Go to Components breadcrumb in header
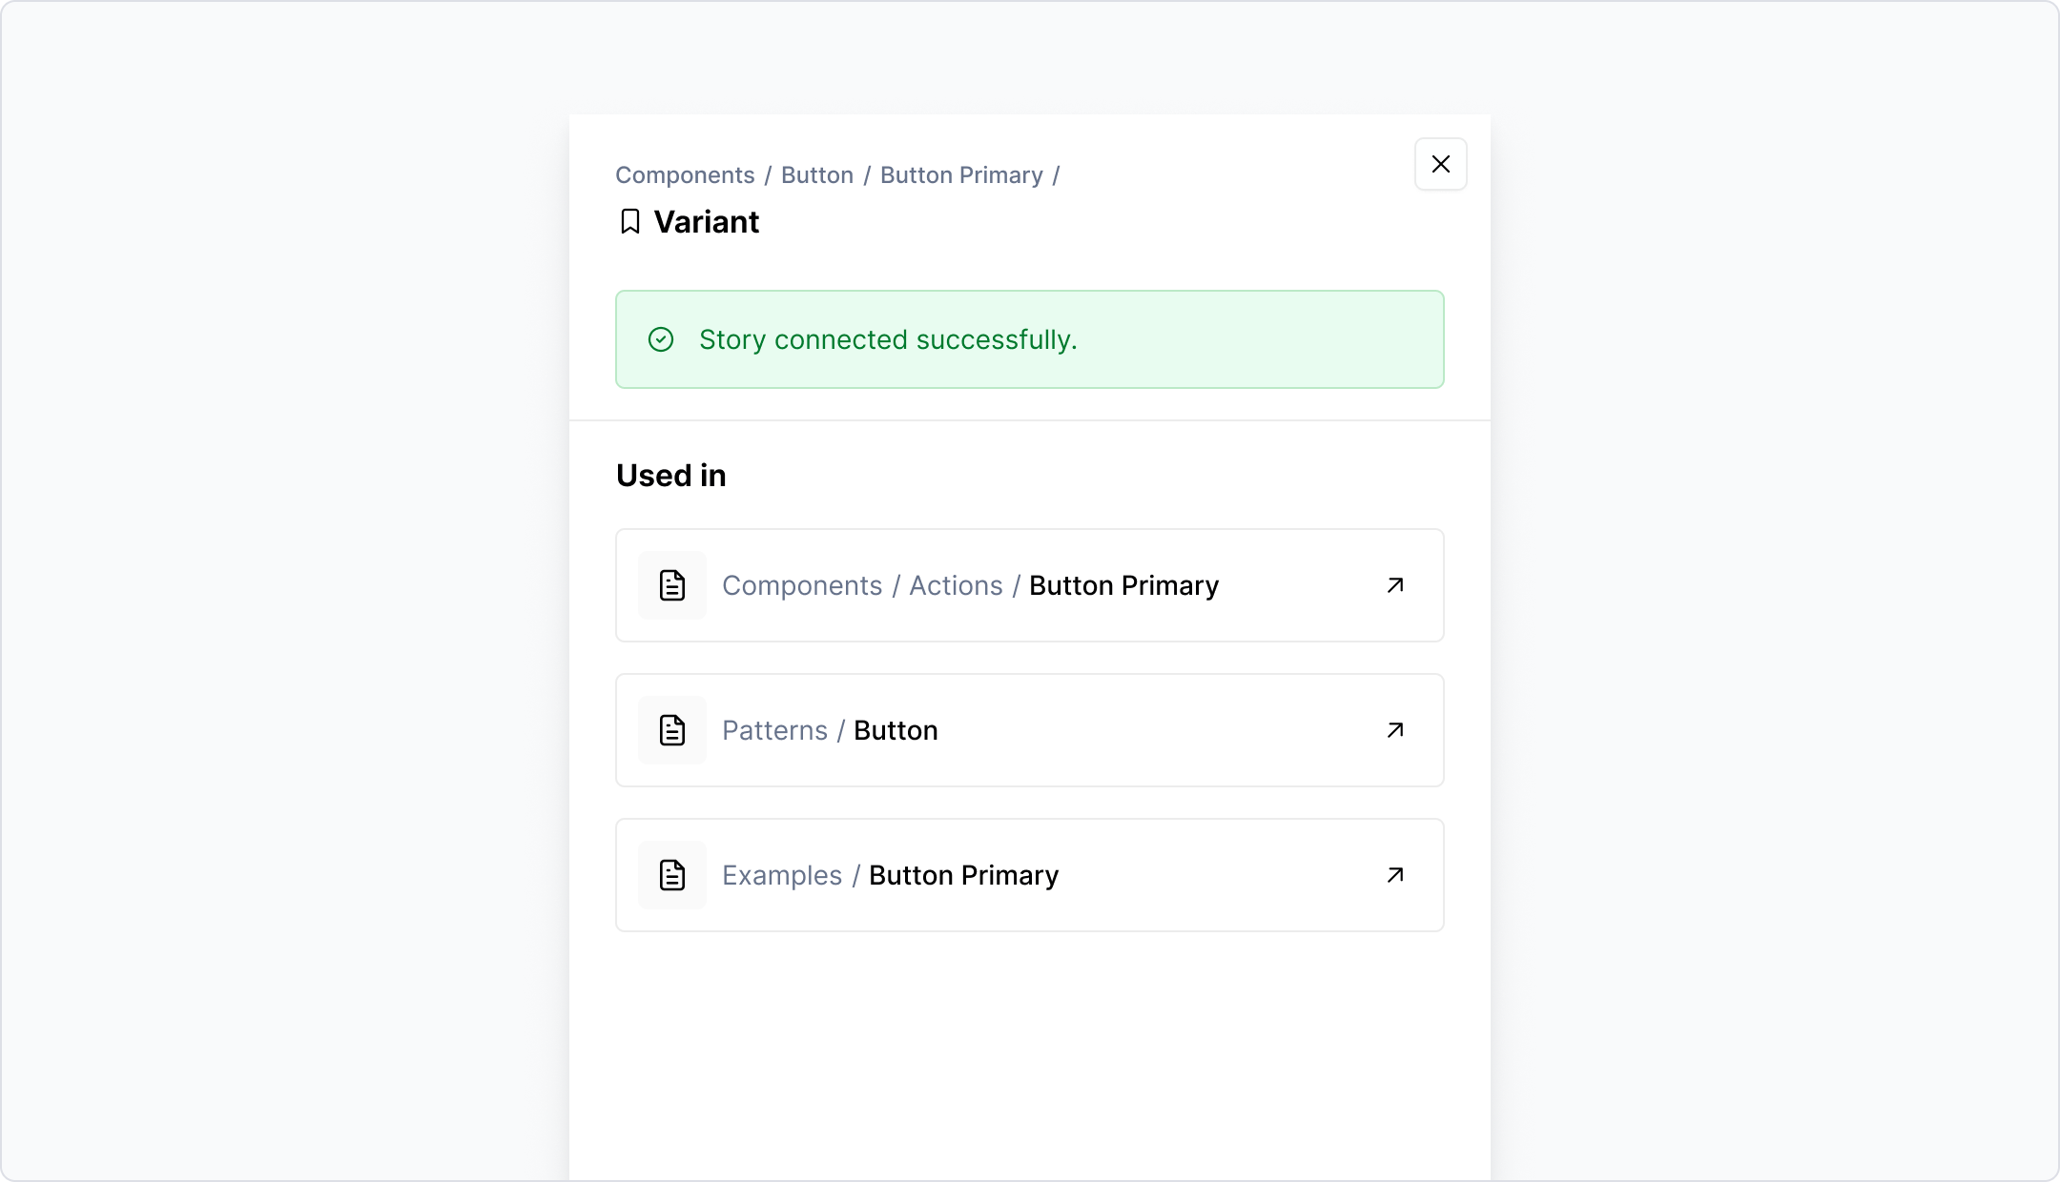 (x=685, y=175)
